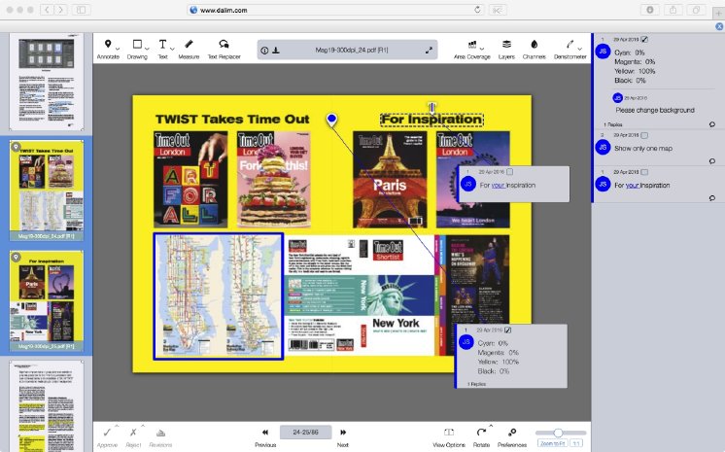Expand Annotate tool dropdown arrow
Image resolution: width=725 pixels, height=452 pixels.
coord(118,49)
